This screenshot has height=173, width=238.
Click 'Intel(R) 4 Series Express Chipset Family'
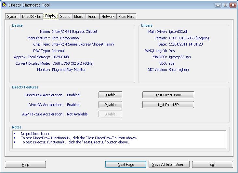[x=83, y=44]
